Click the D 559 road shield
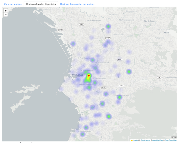Viewport: 178px width, 143px height. point(174,137)
